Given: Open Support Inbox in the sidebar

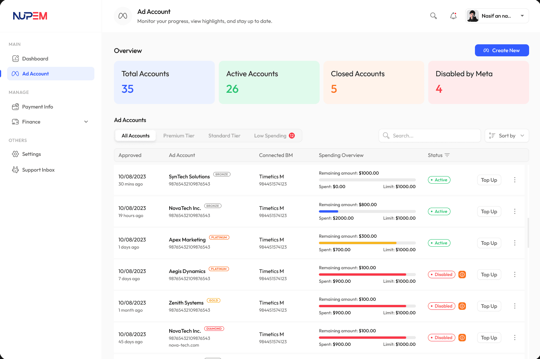Looking at the screenshot, I should 38,170.
